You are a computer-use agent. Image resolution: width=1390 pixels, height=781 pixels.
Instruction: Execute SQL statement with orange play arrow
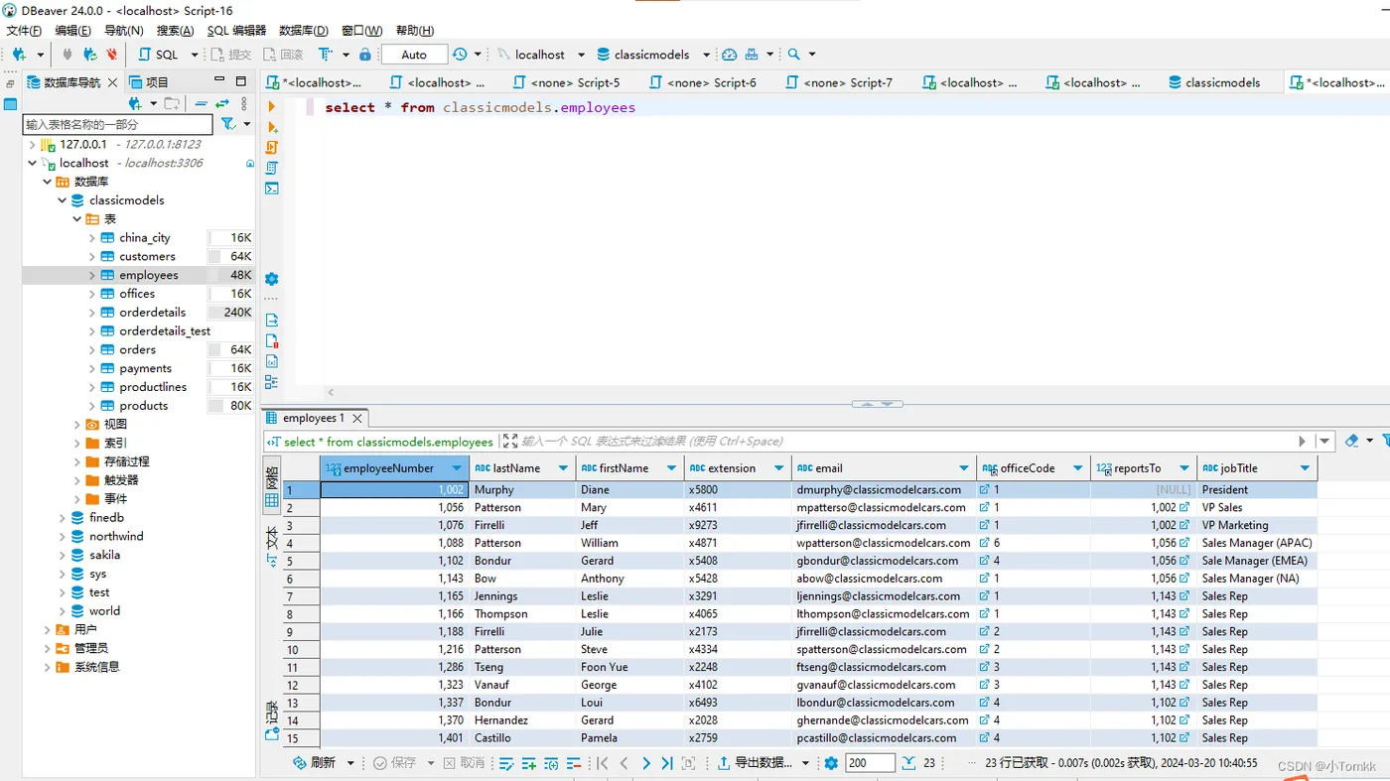[272, 106]
